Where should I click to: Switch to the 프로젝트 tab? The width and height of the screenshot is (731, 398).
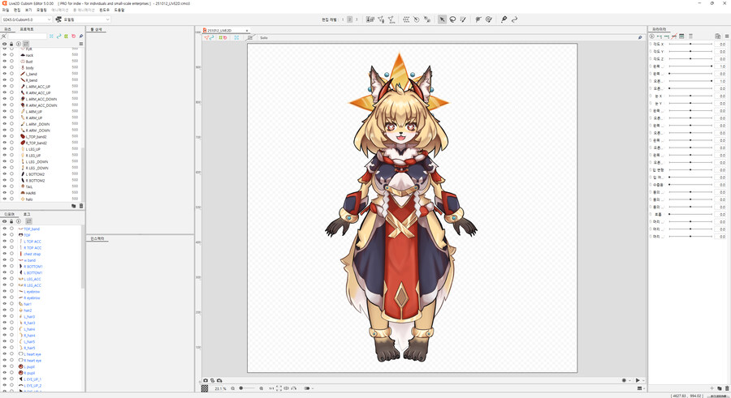tap(27, 29)
